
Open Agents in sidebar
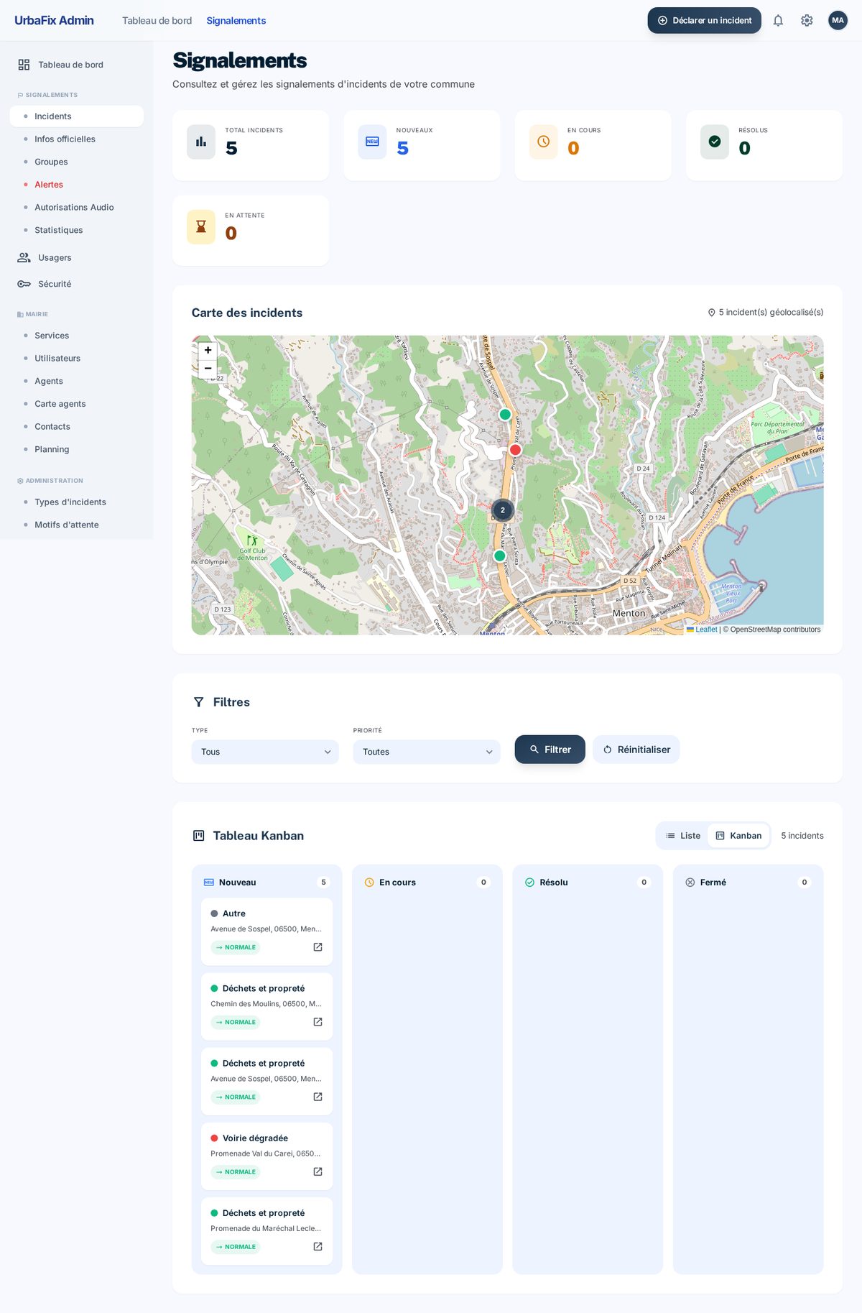[76, 381]
